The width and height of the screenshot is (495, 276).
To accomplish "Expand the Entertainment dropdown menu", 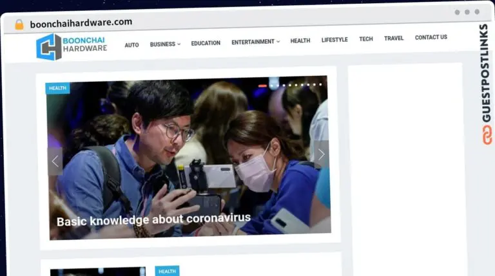I will pyautogui.click(x=255, y=42).
